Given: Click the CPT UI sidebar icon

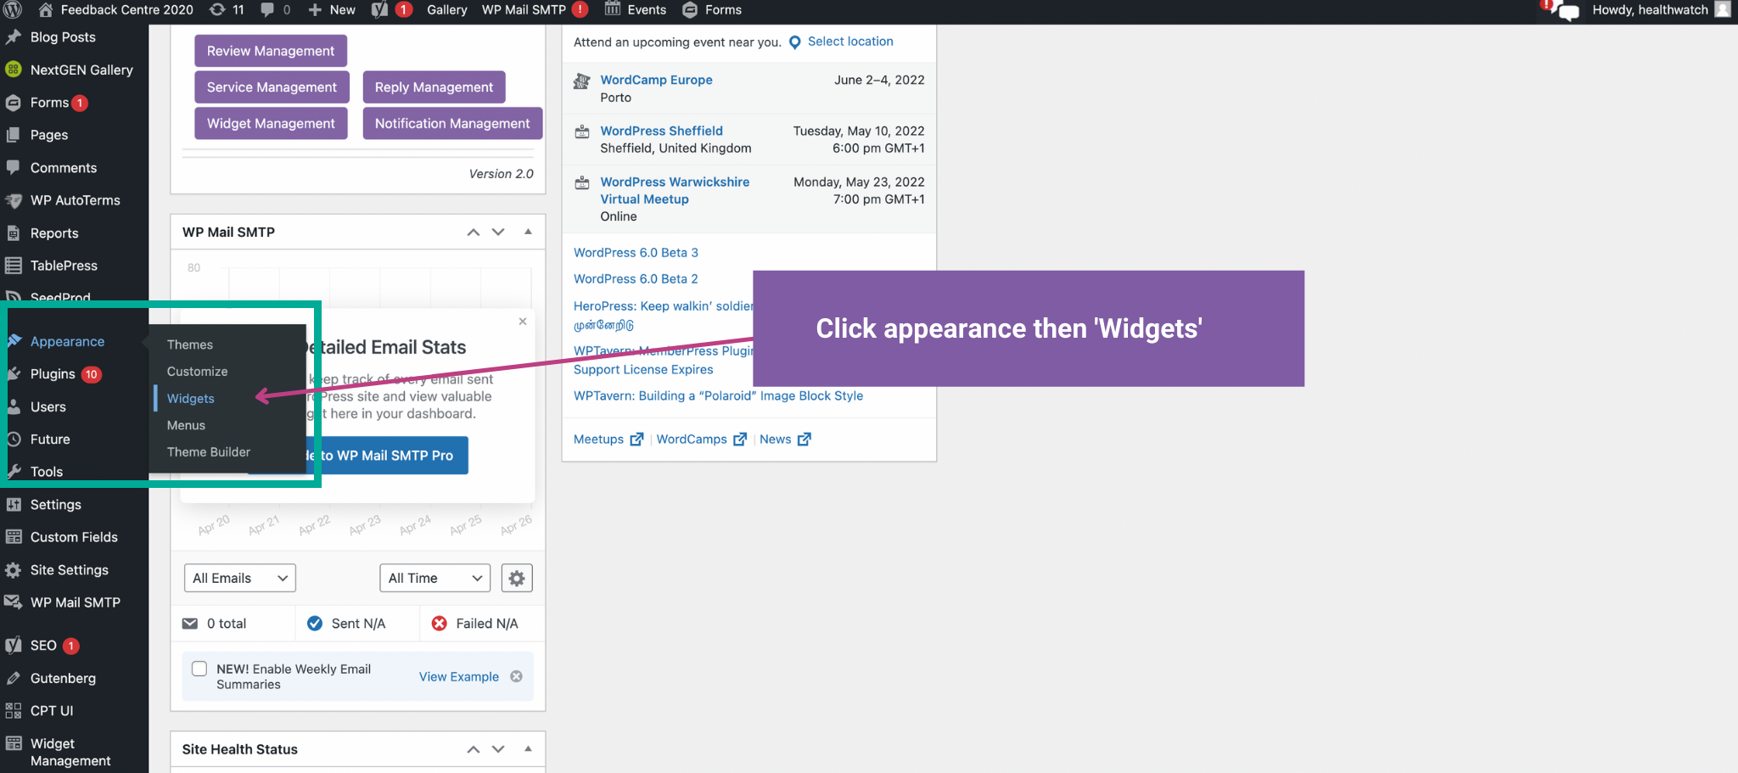Looking at the screenshot, I should pos(13,711).
